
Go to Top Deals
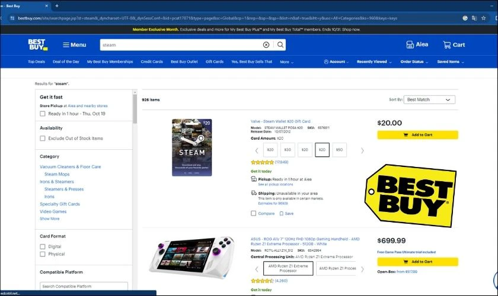point(37,62)
